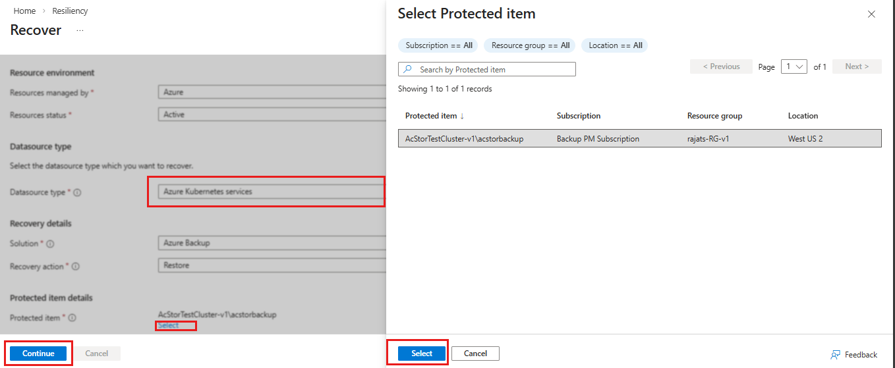Viewport: 895px width, 368px height.
Task: Open the Solution Azure Backup dropdown
Action: coord(272,243)
